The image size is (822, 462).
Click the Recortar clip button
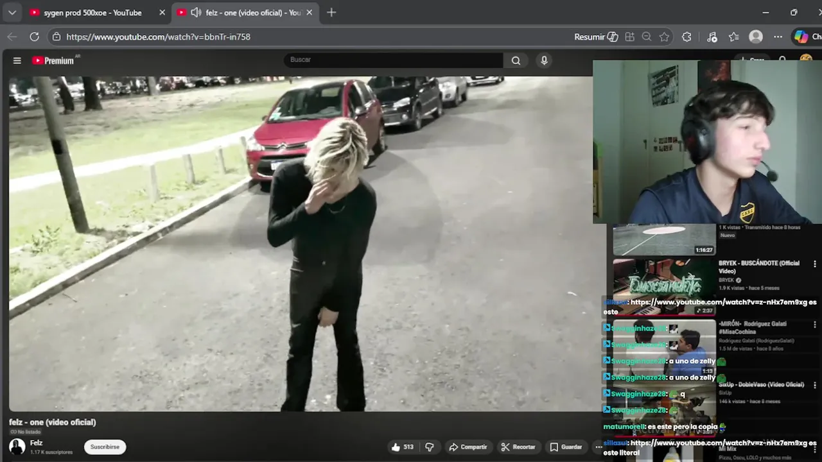(x=518, y=447)
